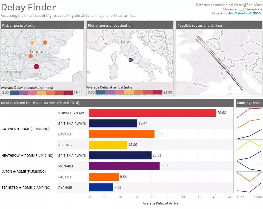
Task: Click the purple Rome marker on destination map
Action: tap(130, 60)
